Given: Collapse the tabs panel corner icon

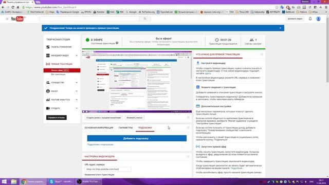Looking at the screenshot, I should click(x=188, y=127).
